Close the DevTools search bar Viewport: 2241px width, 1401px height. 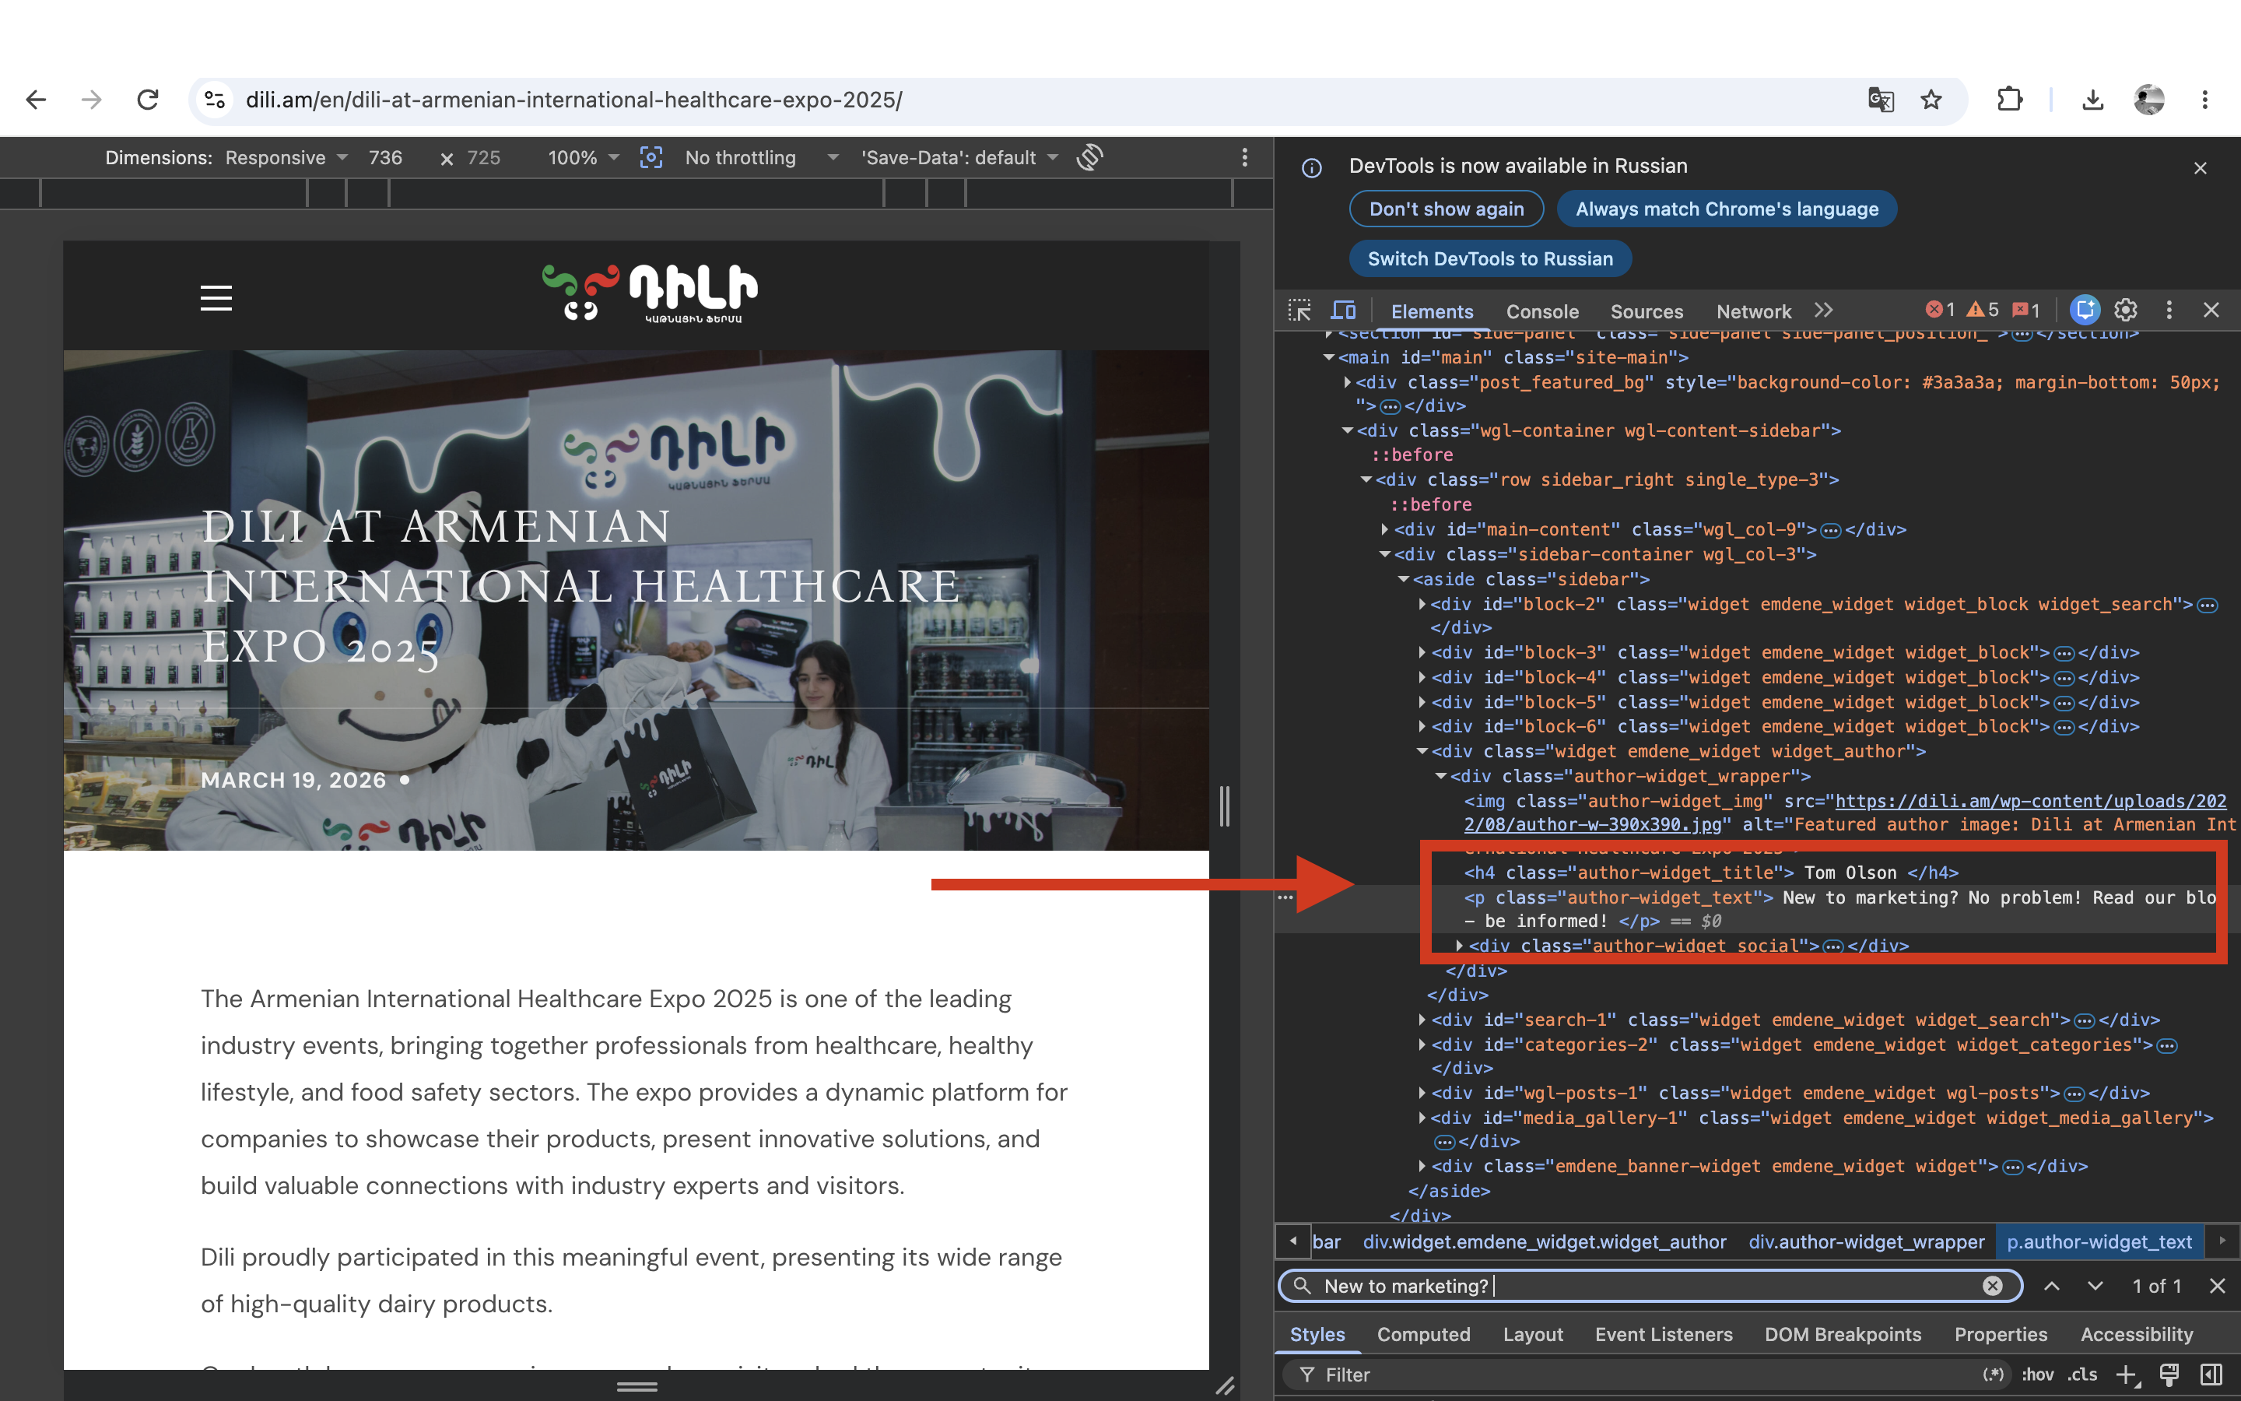(2217, 1286)
